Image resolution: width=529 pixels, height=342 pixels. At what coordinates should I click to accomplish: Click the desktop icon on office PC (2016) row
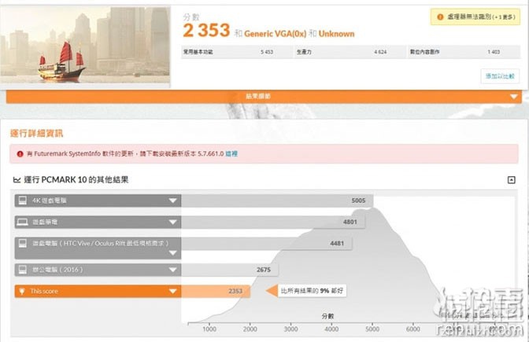(x=23, y=270)
